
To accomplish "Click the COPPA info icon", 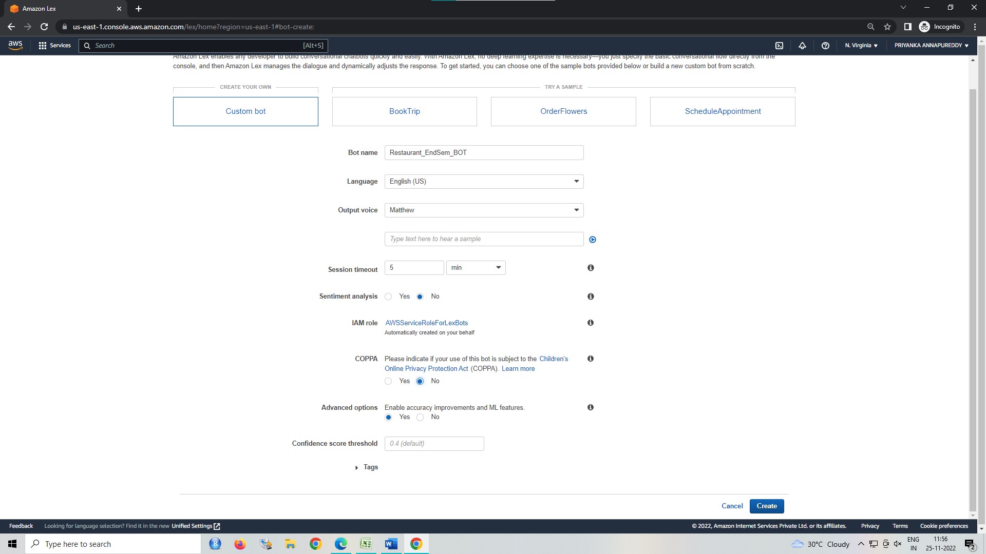I will (591, 359).
